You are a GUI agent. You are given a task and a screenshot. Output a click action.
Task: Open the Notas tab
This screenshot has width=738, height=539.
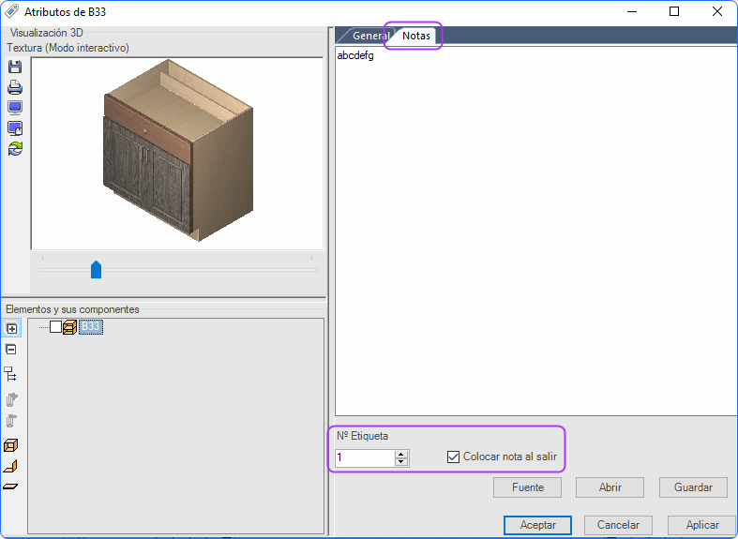pyautogui.click(x=416, y=36)
